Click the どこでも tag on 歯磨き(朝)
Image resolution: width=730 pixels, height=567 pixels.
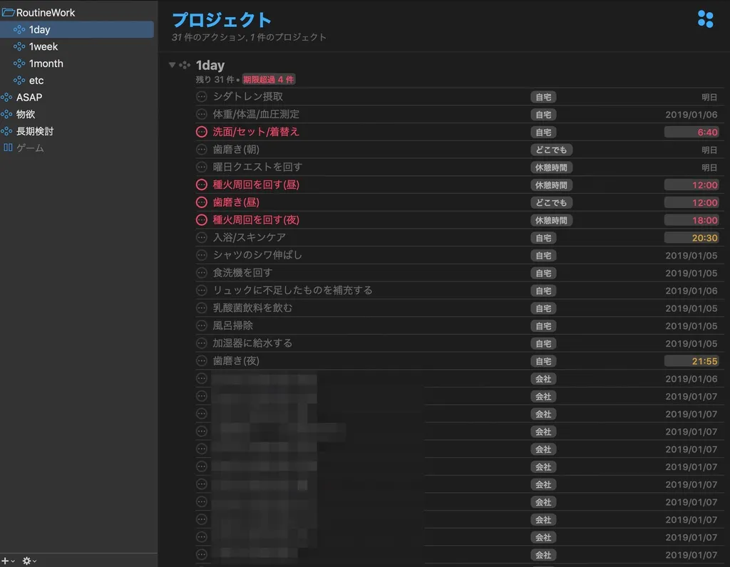pos(551,150)
